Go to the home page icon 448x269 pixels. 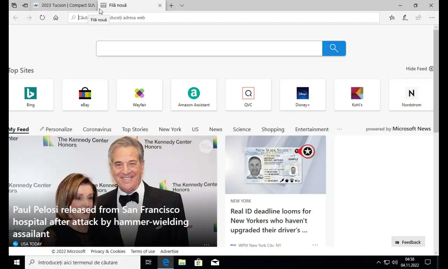(56, 18)
